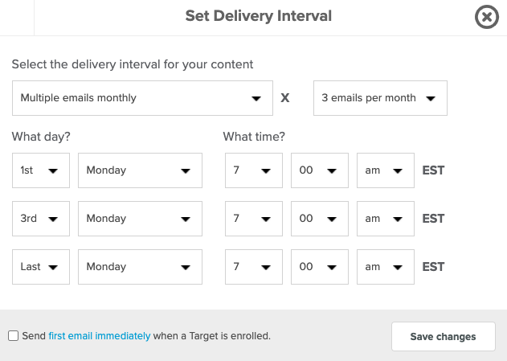Change the hour 7 in second row

(254, 219)
